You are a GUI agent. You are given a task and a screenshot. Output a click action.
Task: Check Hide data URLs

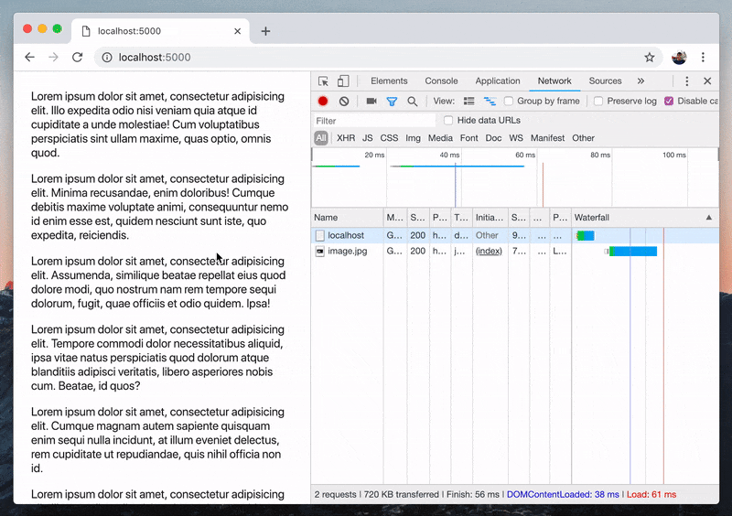coord(448,121)
